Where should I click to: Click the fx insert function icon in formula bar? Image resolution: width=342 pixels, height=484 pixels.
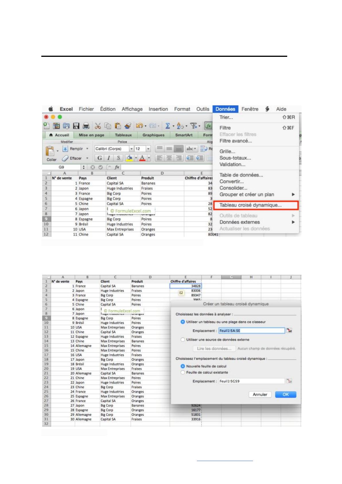pos(117,167)
